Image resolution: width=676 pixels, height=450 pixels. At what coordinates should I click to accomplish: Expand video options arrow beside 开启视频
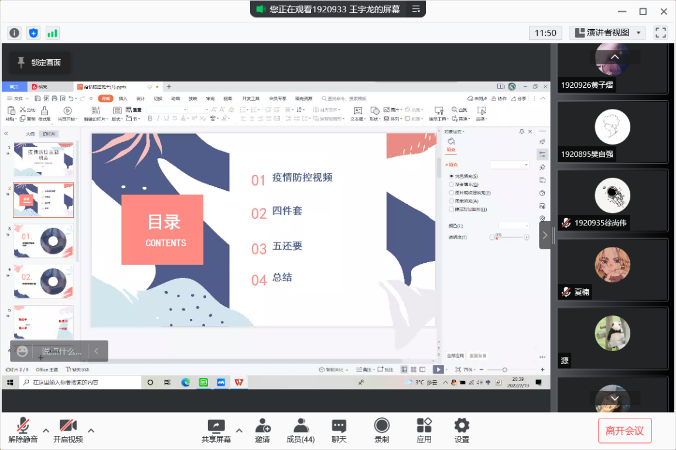click(x=91, y=430)
